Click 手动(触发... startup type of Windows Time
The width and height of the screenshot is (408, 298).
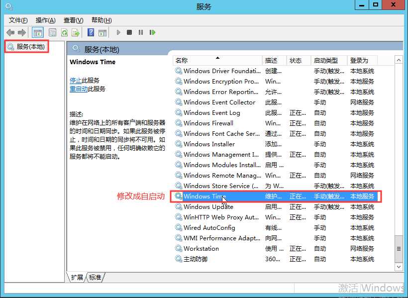(x=329, y=196)
